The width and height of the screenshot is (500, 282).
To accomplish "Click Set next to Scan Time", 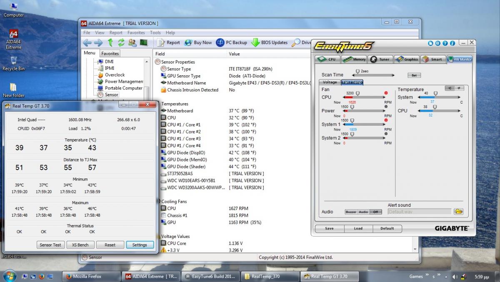I will coord(414,75).
